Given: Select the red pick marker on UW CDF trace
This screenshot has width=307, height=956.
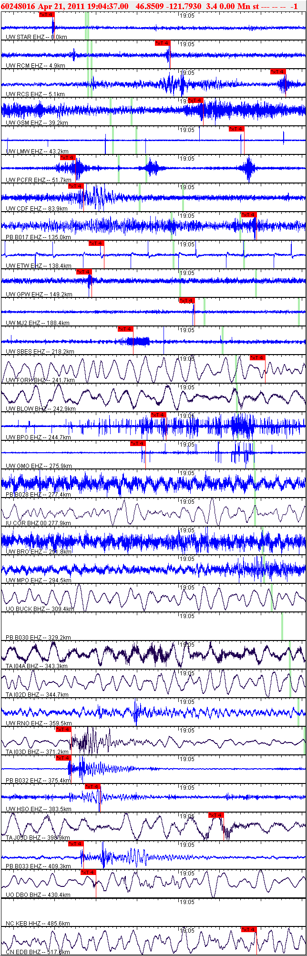Looking at the screenshot, I should tap(76, 186).
